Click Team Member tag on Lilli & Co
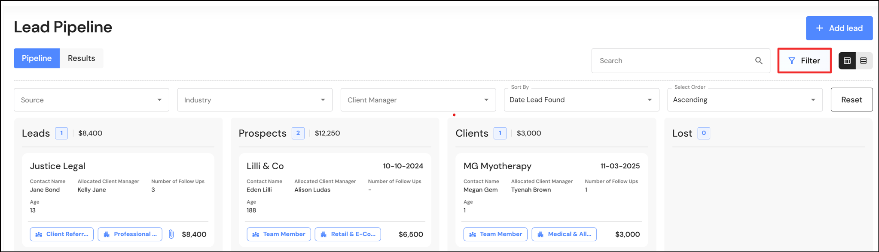The image size is (879, 252). pos(279,234)
